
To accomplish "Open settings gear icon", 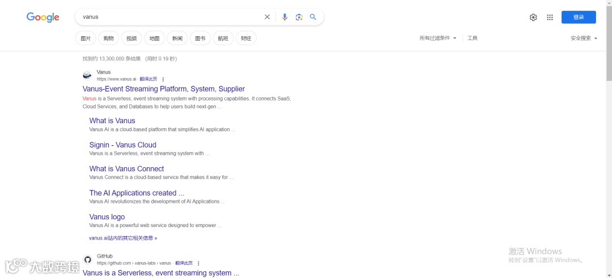I will tap(533, 17).
